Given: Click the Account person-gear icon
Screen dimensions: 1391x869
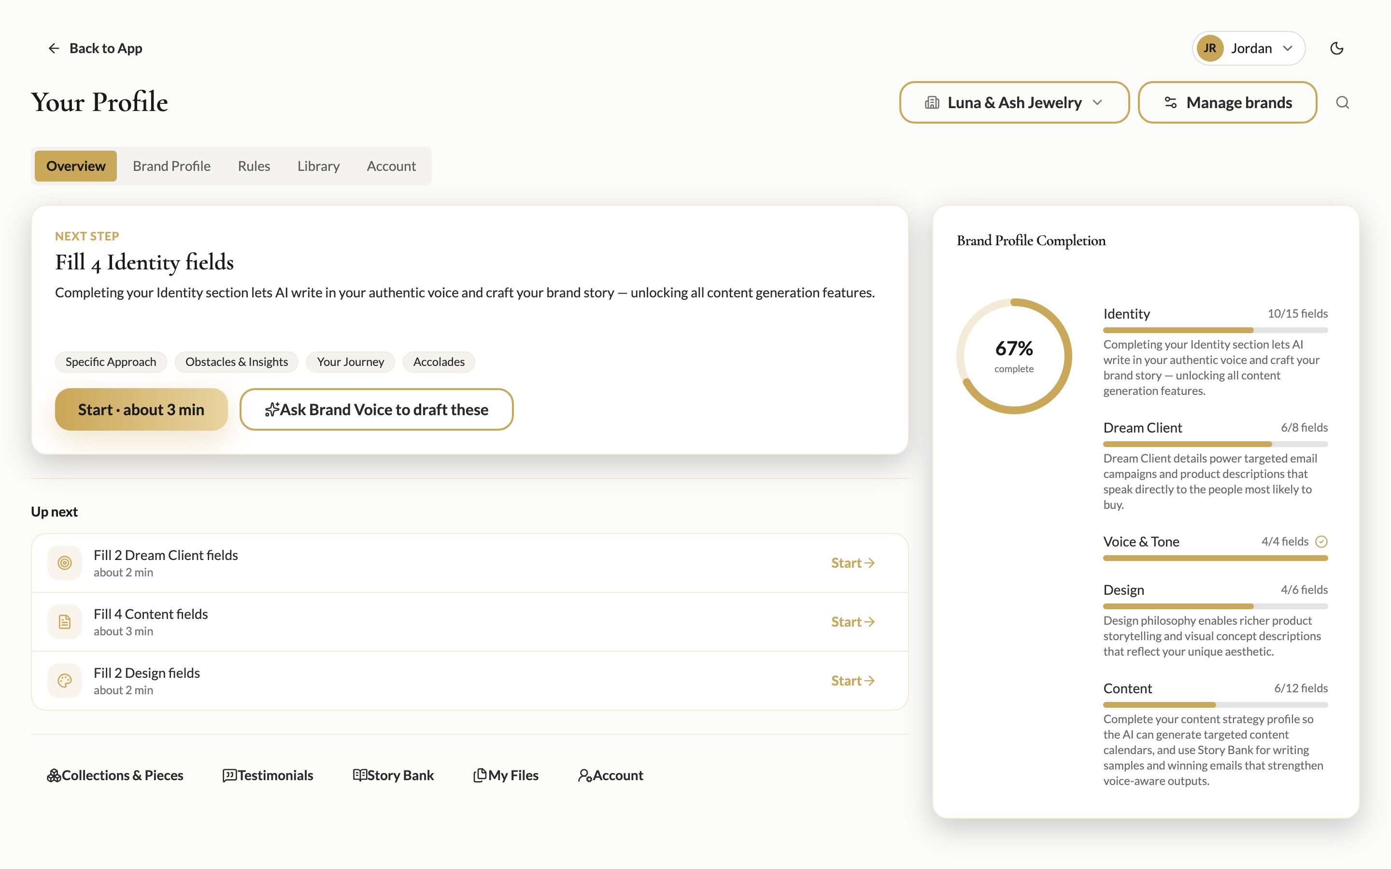Looking at the screenshot, I should pyautogui.click(x=584, y=775).
